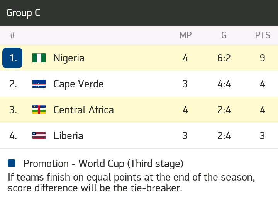
Task: Sort by the G column header
Action: tap(224, 35)
